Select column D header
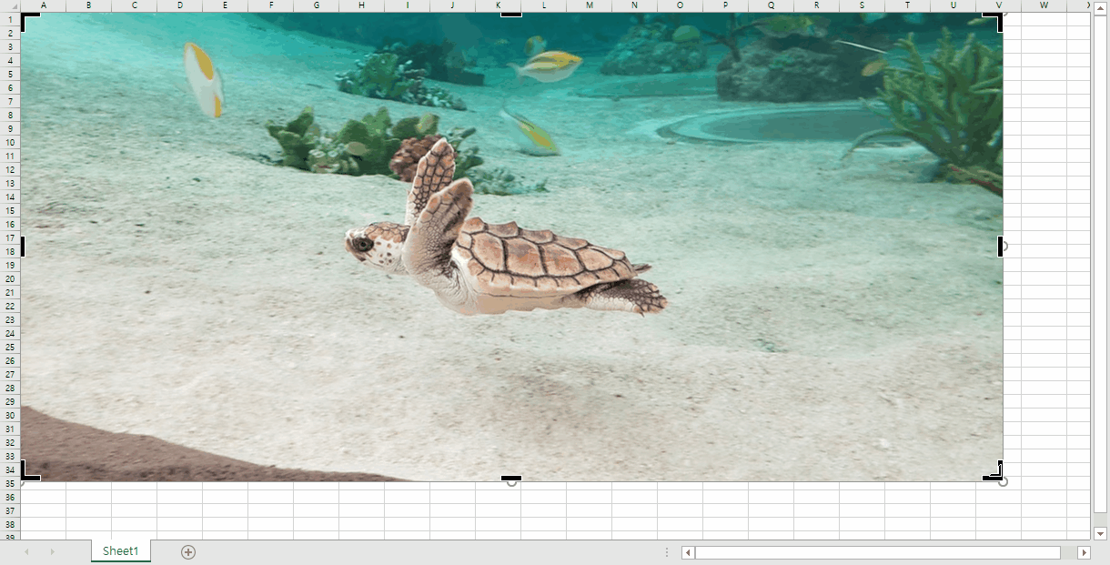1110x565 pixels. coord(180,5)
